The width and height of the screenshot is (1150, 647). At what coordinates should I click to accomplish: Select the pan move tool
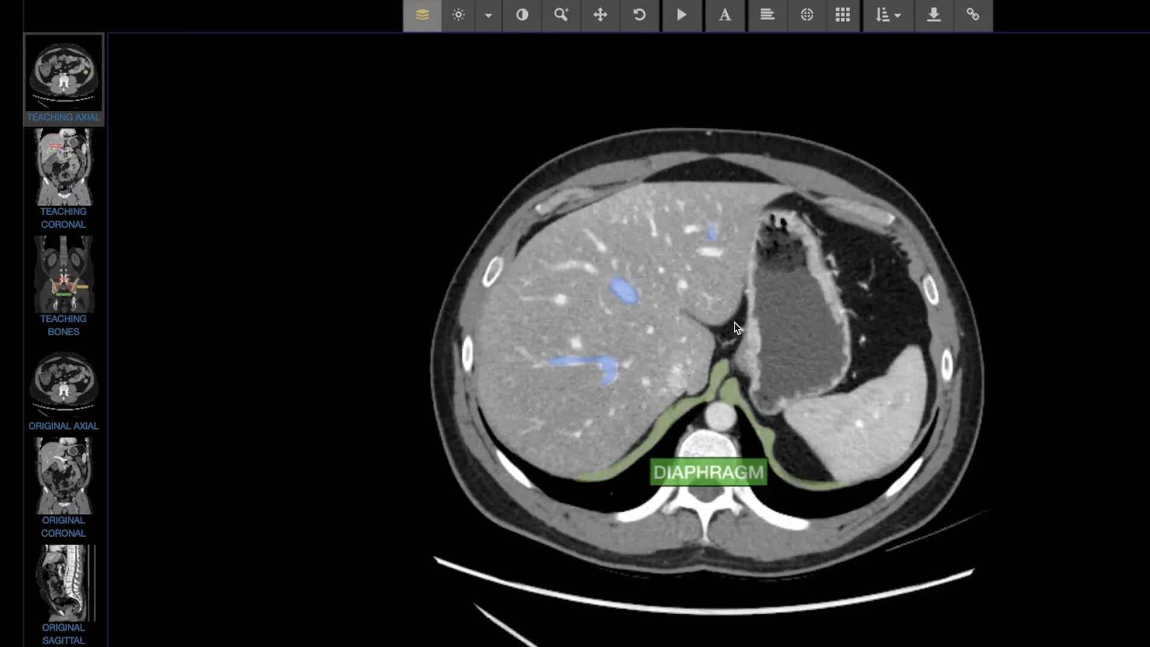tap(600, 15)
